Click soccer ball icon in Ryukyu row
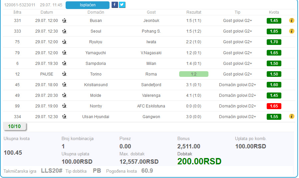The image size is (299, 178). tap(65, 42)
